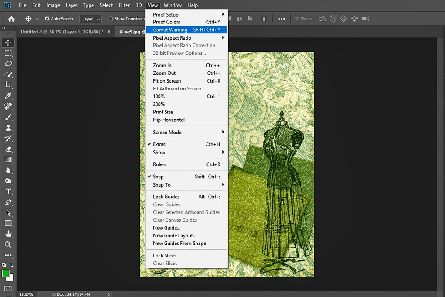The height and width of the screenshot is (297, 445).
Task: Activate the Zoom tool
Action: pyautogui.click(x=8, y=245)
